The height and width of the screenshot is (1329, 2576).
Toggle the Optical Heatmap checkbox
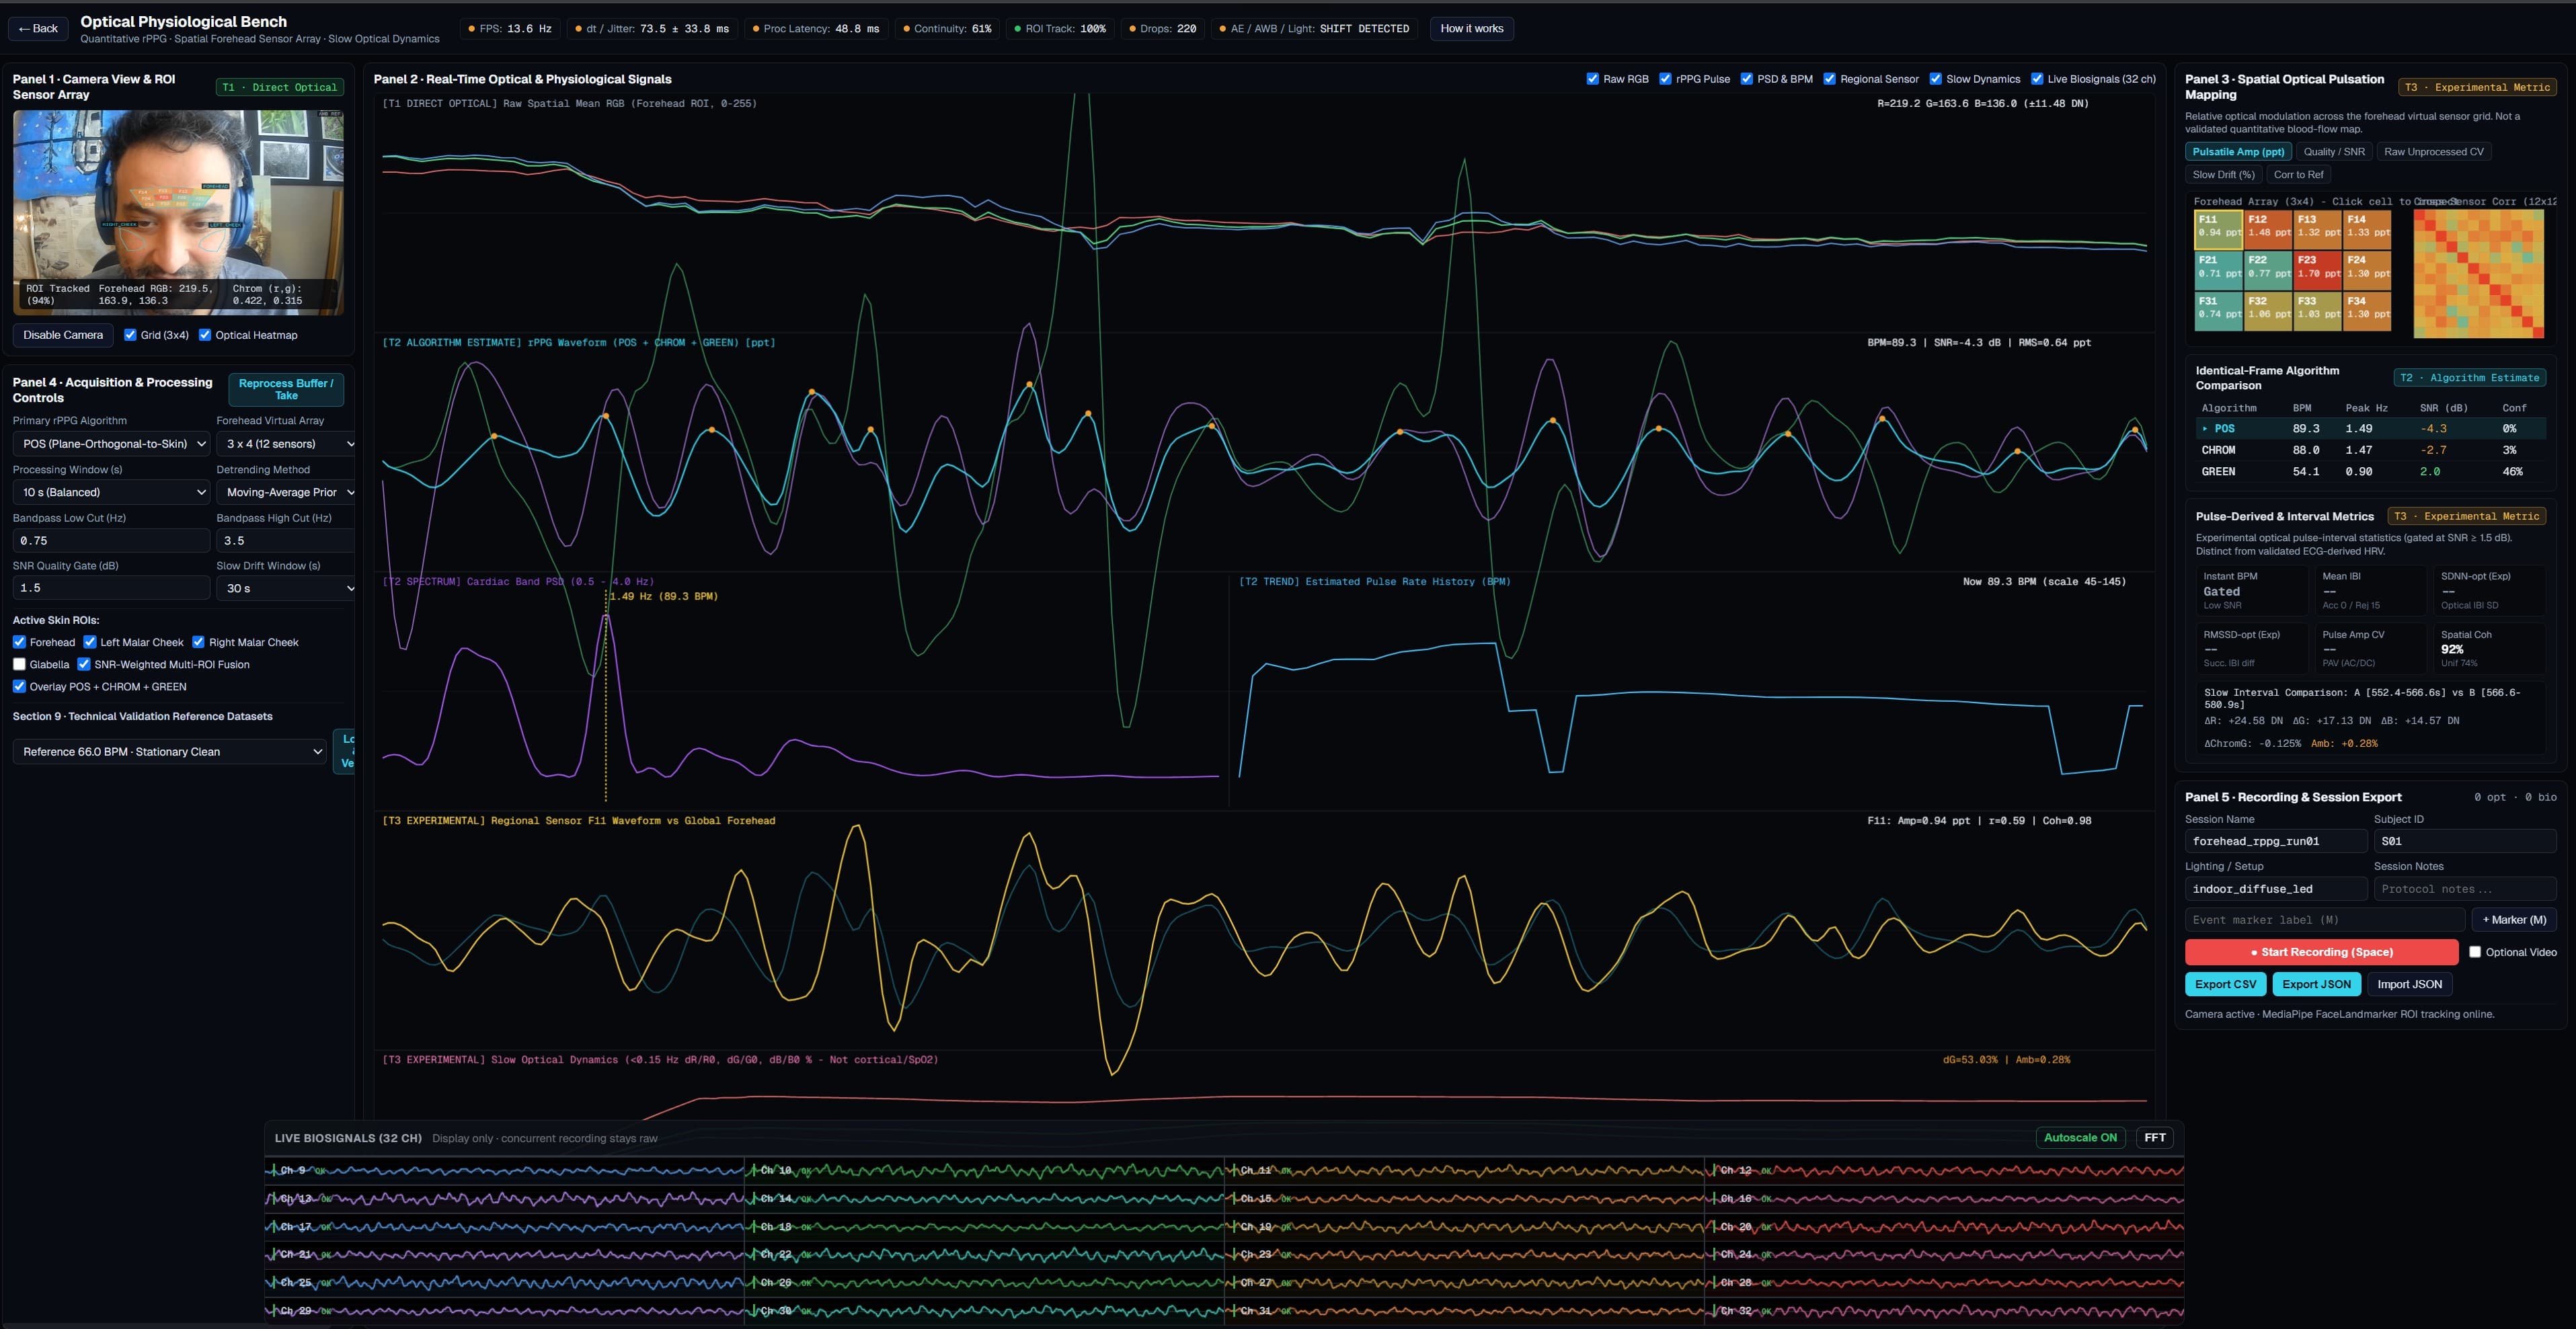tap(205, 335)
